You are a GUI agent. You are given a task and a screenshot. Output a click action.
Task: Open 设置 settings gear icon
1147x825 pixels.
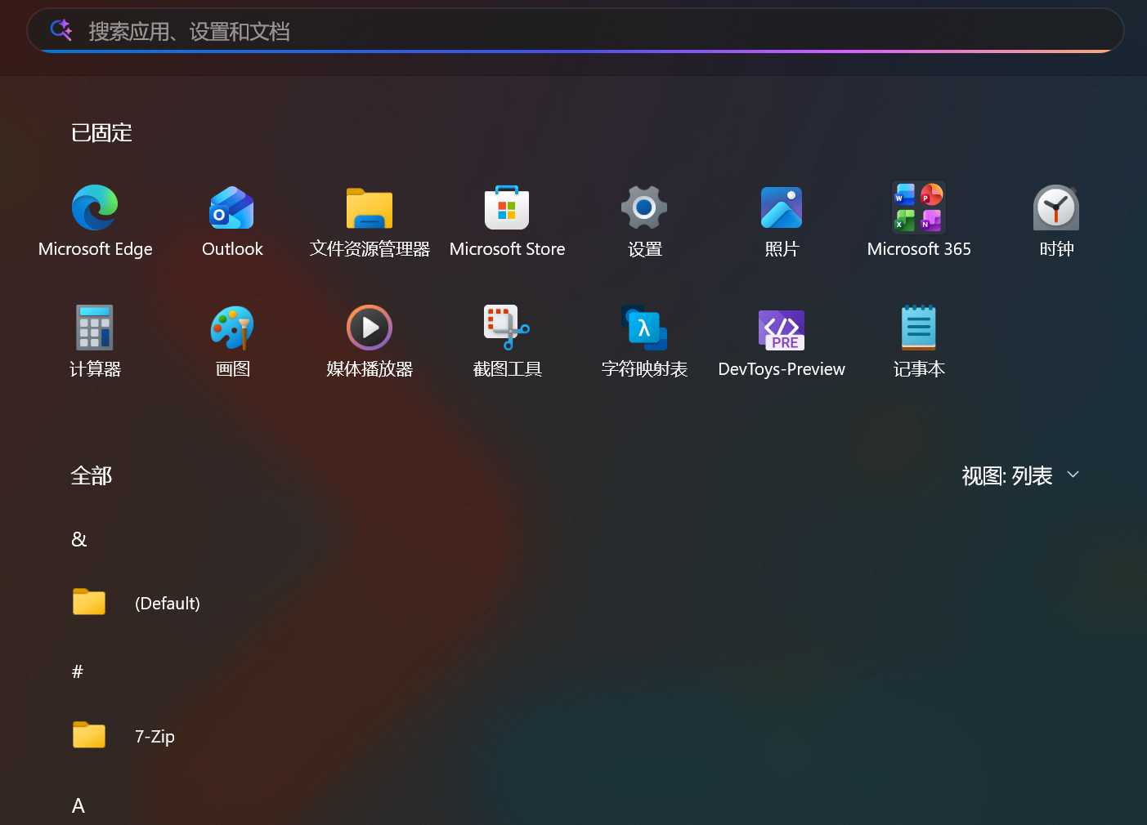644,207
